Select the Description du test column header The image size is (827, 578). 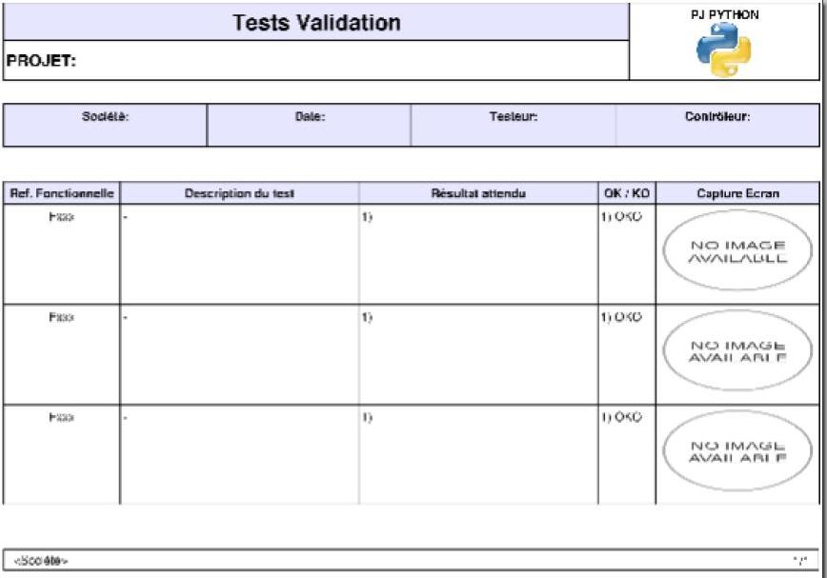(239, 193)
